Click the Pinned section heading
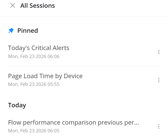 click(28, 31)
